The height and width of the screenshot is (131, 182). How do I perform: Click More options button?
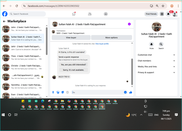(x=111, y=37)
